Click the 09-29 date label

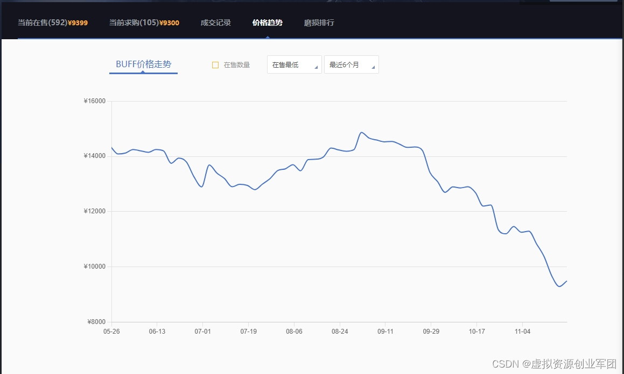[x=431, y=332]
